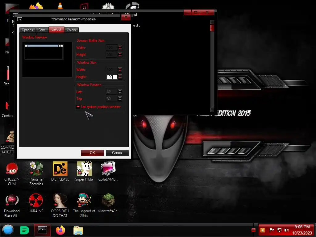Select the money bag desktop icon
316x237 pixels.
coord(10,137)
